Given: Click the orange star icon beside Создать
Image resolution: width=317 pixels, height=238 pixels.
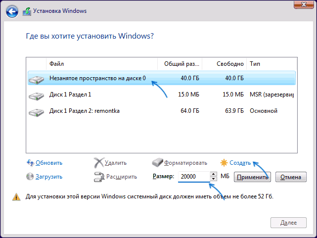Looking at the screenshot, I should (224, 163).
